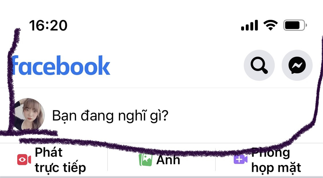Tap the 16:20 clock in status bar
The width and height of the screenshot is (323, 178).
[48, 26]
